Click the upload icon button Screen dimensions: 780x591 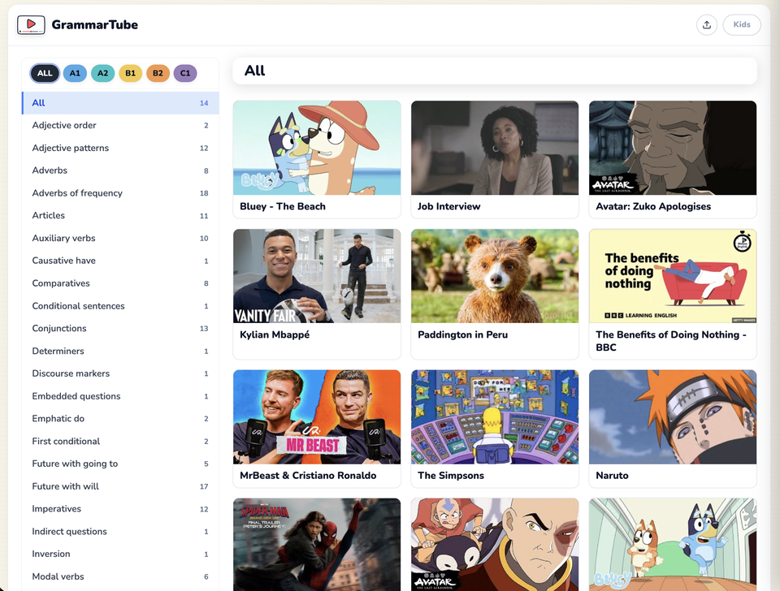[x=706, y=24]
